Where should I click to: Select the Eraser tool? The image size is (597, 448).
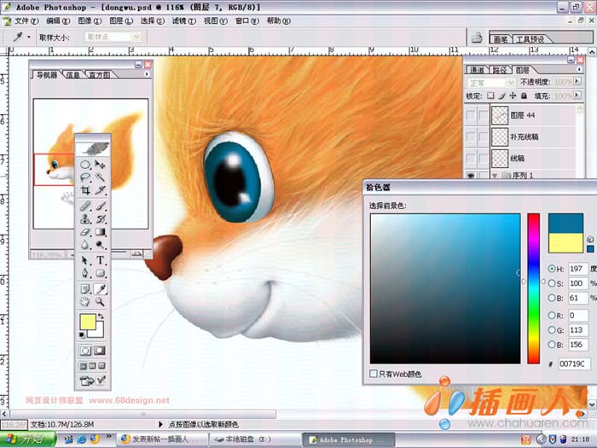click(x=85, y=231)
